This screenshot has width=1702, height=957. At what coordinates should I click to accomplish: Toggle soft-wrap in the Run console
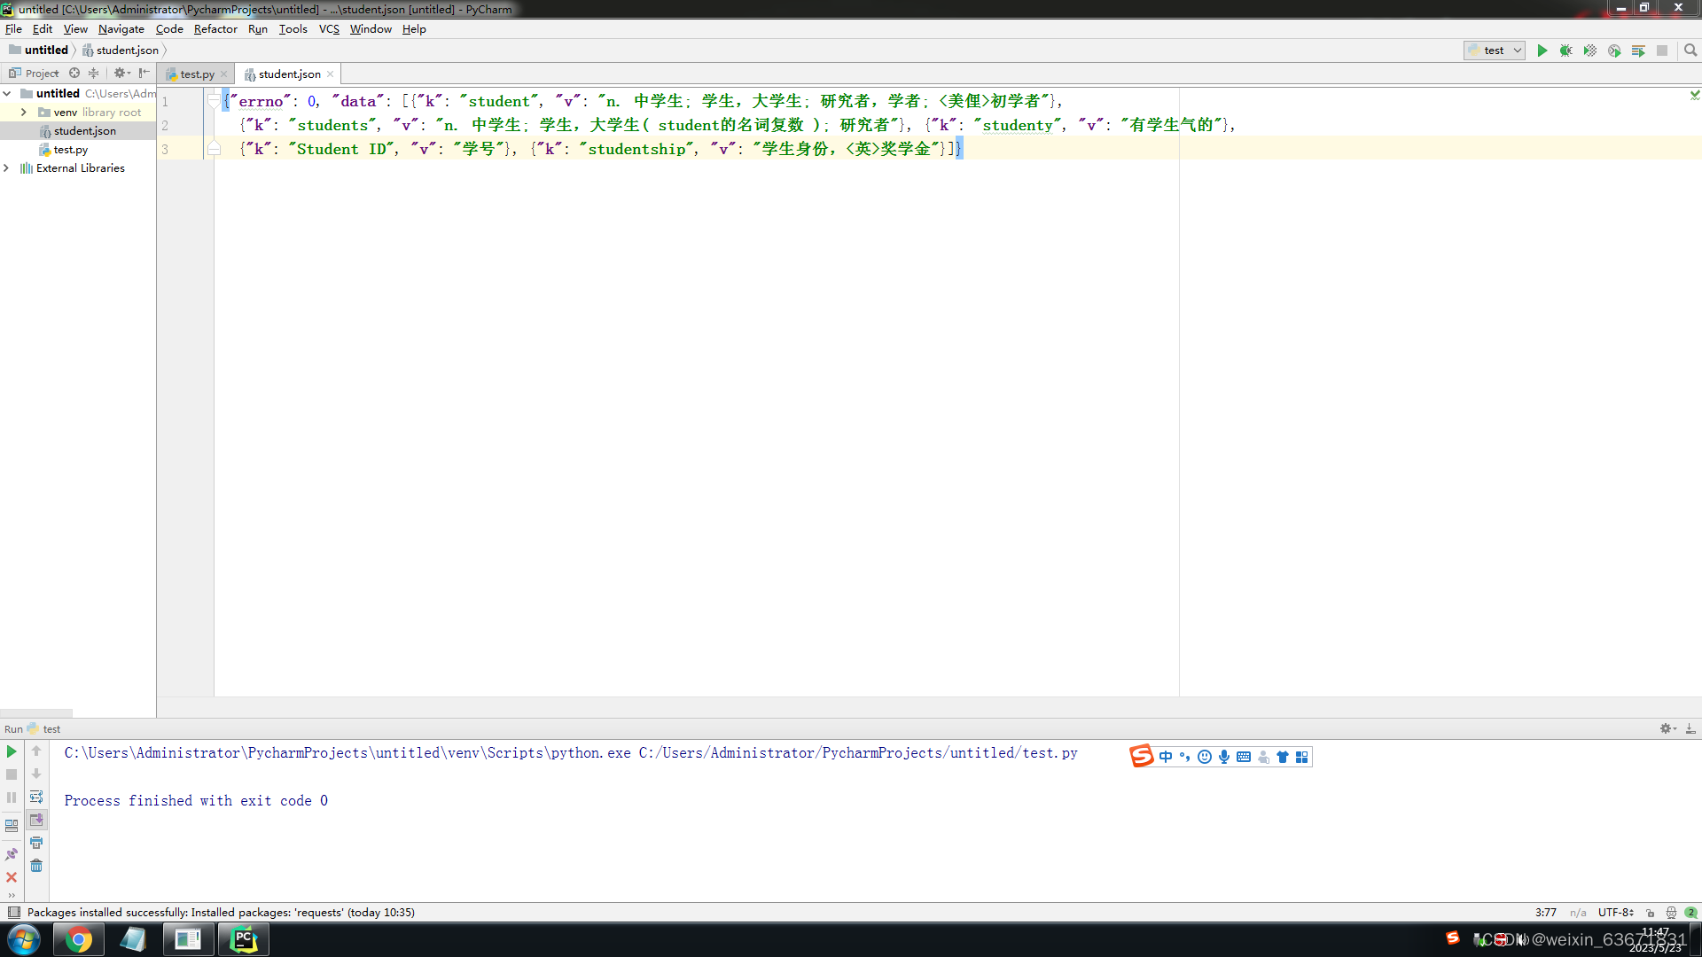(36, 797)
